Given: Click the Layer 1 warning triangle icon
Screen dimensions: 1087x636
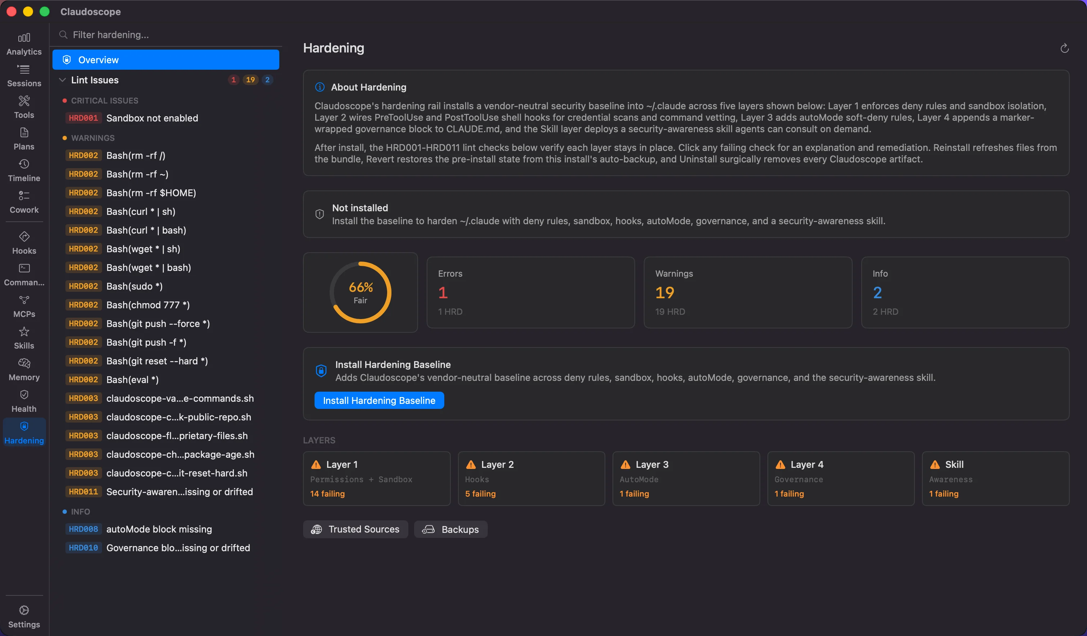Looking at the screenshot, I should tap(316, 464).
